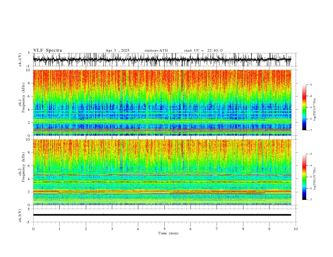Click the "6" tick on ch.1 frequency axis
The image size is (333, 257).
point(29,97)
